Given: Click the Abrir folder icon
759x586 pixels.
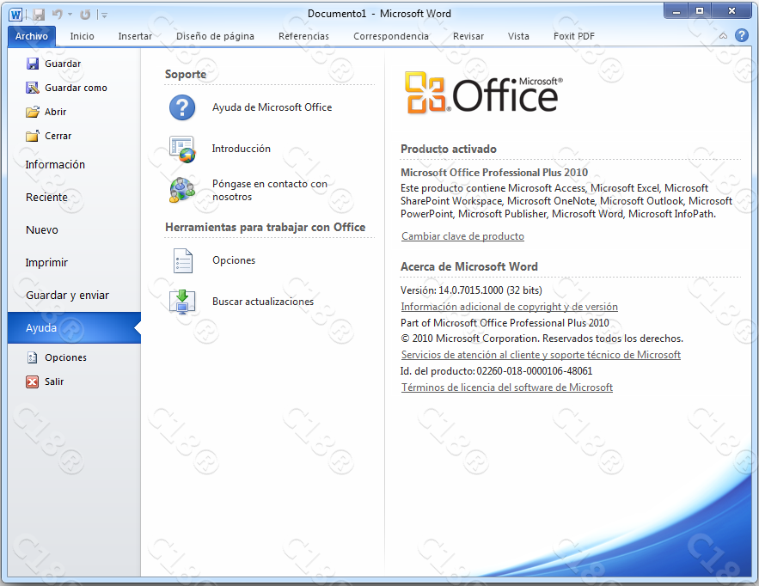Looking at the screenshot, I should [33, 113].
